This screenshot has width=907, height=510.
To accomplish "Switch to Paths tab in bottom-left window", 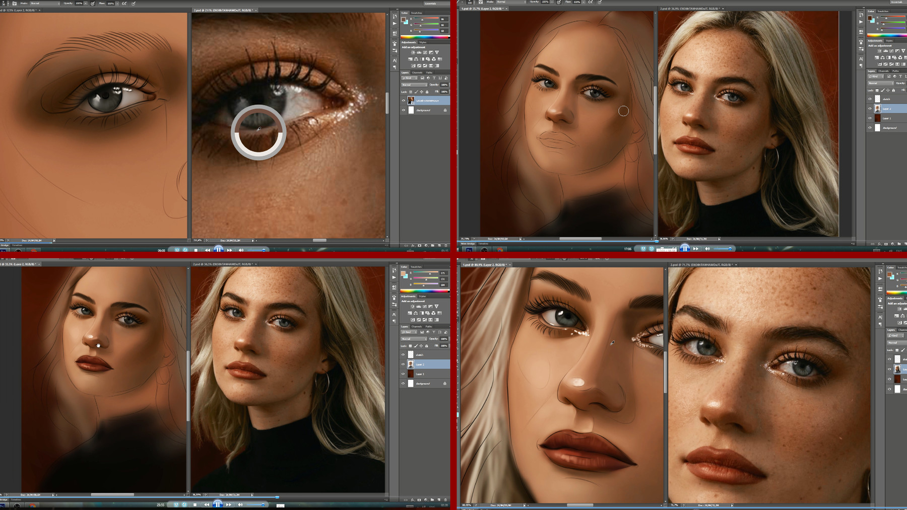I will pyautogui.click(x=429, y=326).
